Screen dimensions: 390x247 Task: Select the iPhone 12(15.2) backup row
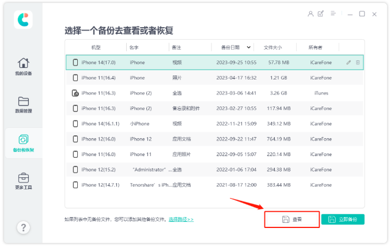pyautogui.click(x=214, y=170)
